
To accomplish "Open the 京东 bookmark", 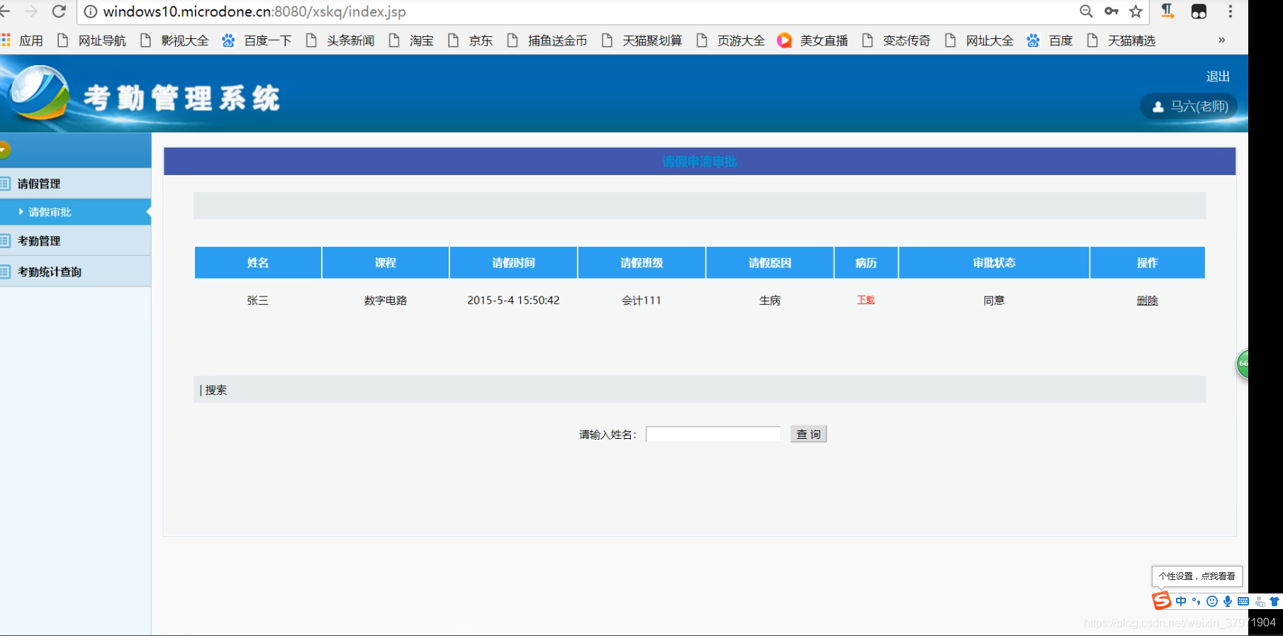I will (471, 40).
